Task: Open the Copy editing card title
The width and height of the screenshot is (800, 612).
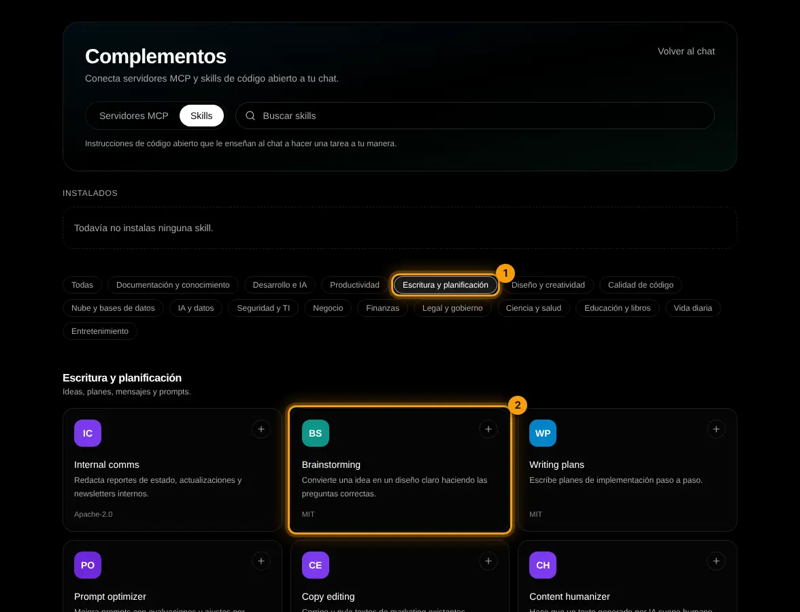Action: (328, 597)
